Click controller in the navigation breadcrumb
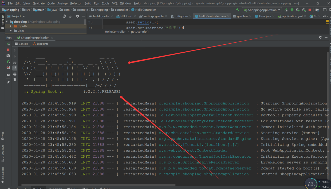This screenshot has width=331, height=189. 120,10
